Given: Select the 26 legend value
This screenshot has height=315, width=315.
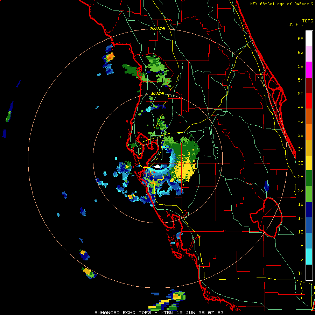Looking at the screenshot, I should click(301, 177).
